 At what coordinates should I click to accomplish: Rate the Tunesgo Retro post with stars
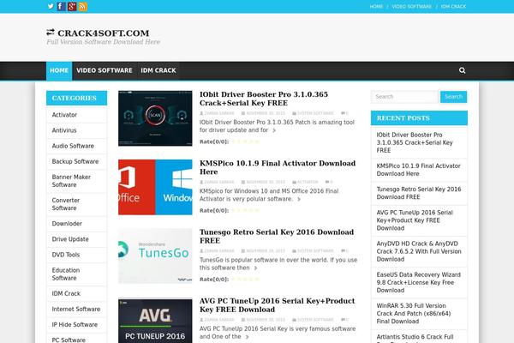246,280
